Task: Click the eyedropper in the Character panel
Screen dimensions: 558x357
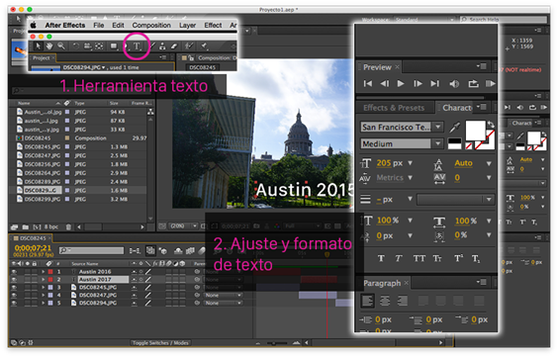Action: click(454, 127)
